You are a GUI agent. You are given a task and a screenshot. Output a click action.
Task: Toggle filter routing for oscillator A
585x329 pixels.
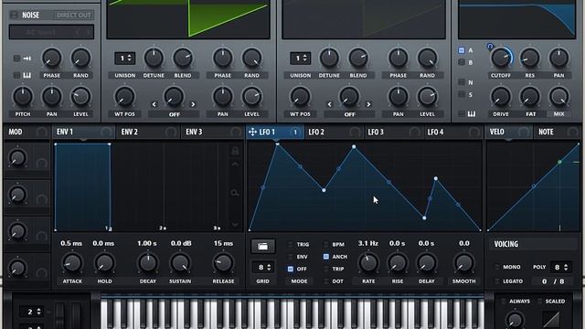pyautogui.click(x=462, y=50)
